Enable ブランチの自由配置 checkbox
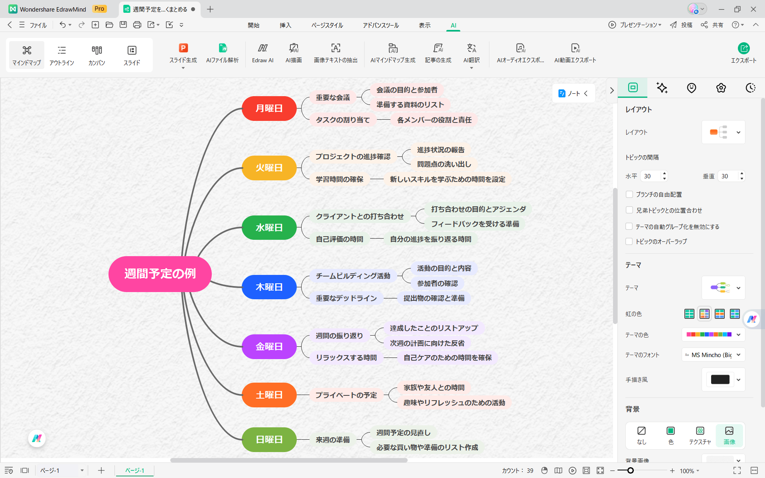765x478 pixels. pyautogui.click(x=629, y=194)
